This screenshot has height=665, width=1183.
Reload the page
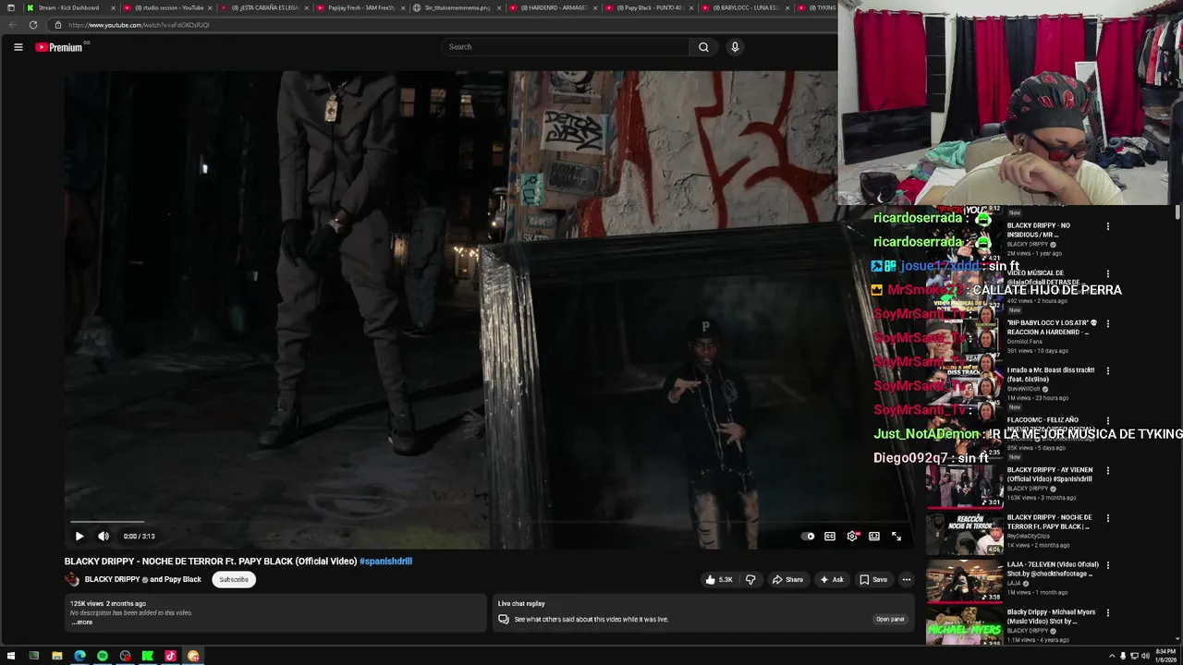pyautogui.click(x=33, y=25)
